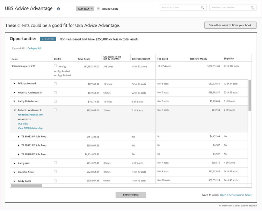Expand TS 80930 PF Sole Prop account
The image size is (262, 211).
click(x=19, y=155)
